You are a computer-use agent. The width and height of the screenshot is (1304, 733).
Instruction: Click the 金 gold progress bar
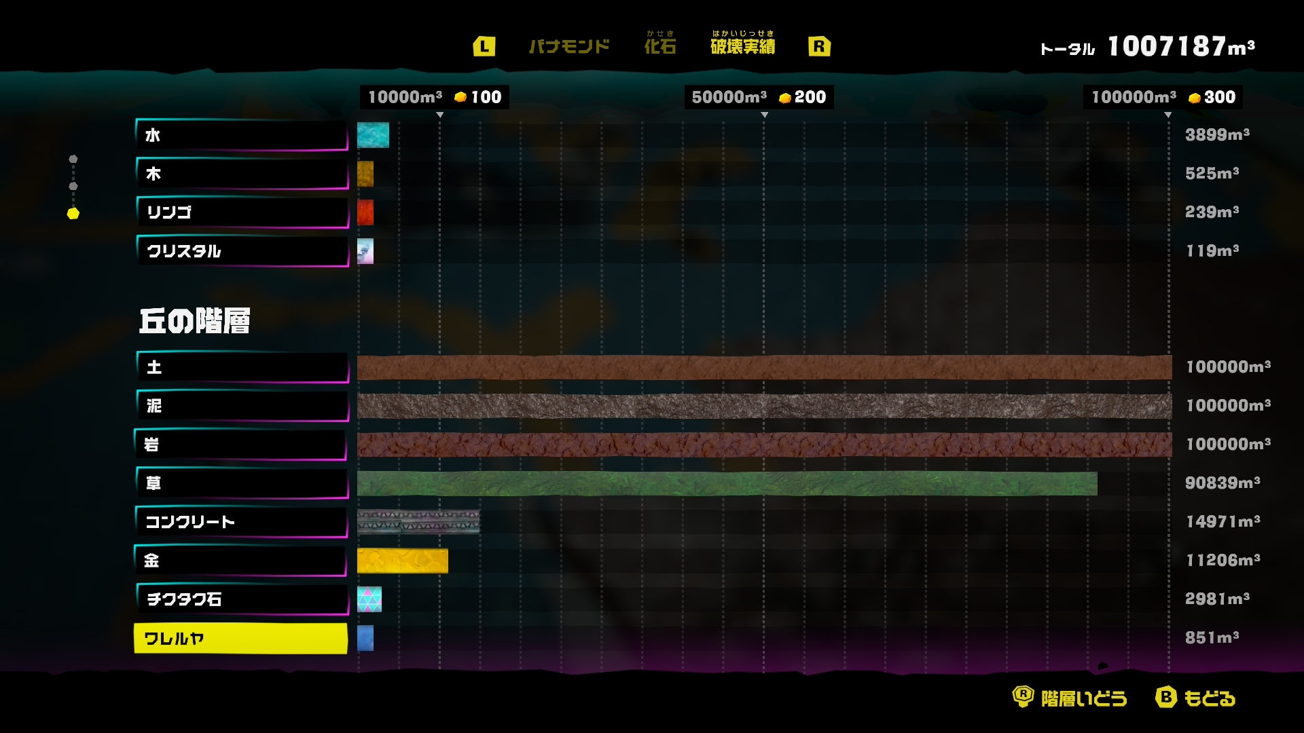click(x=402, y=561)
